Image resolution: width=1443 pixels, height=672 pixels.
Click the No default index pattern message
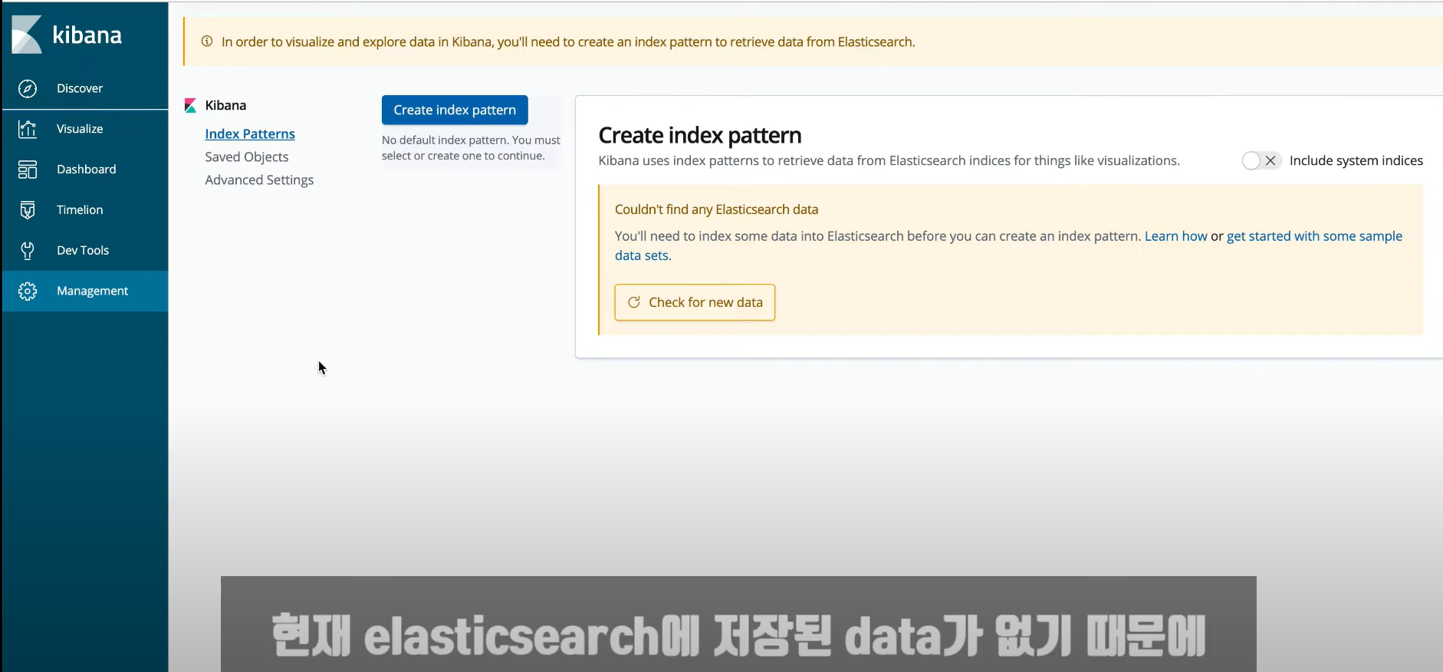click(471, 148)
